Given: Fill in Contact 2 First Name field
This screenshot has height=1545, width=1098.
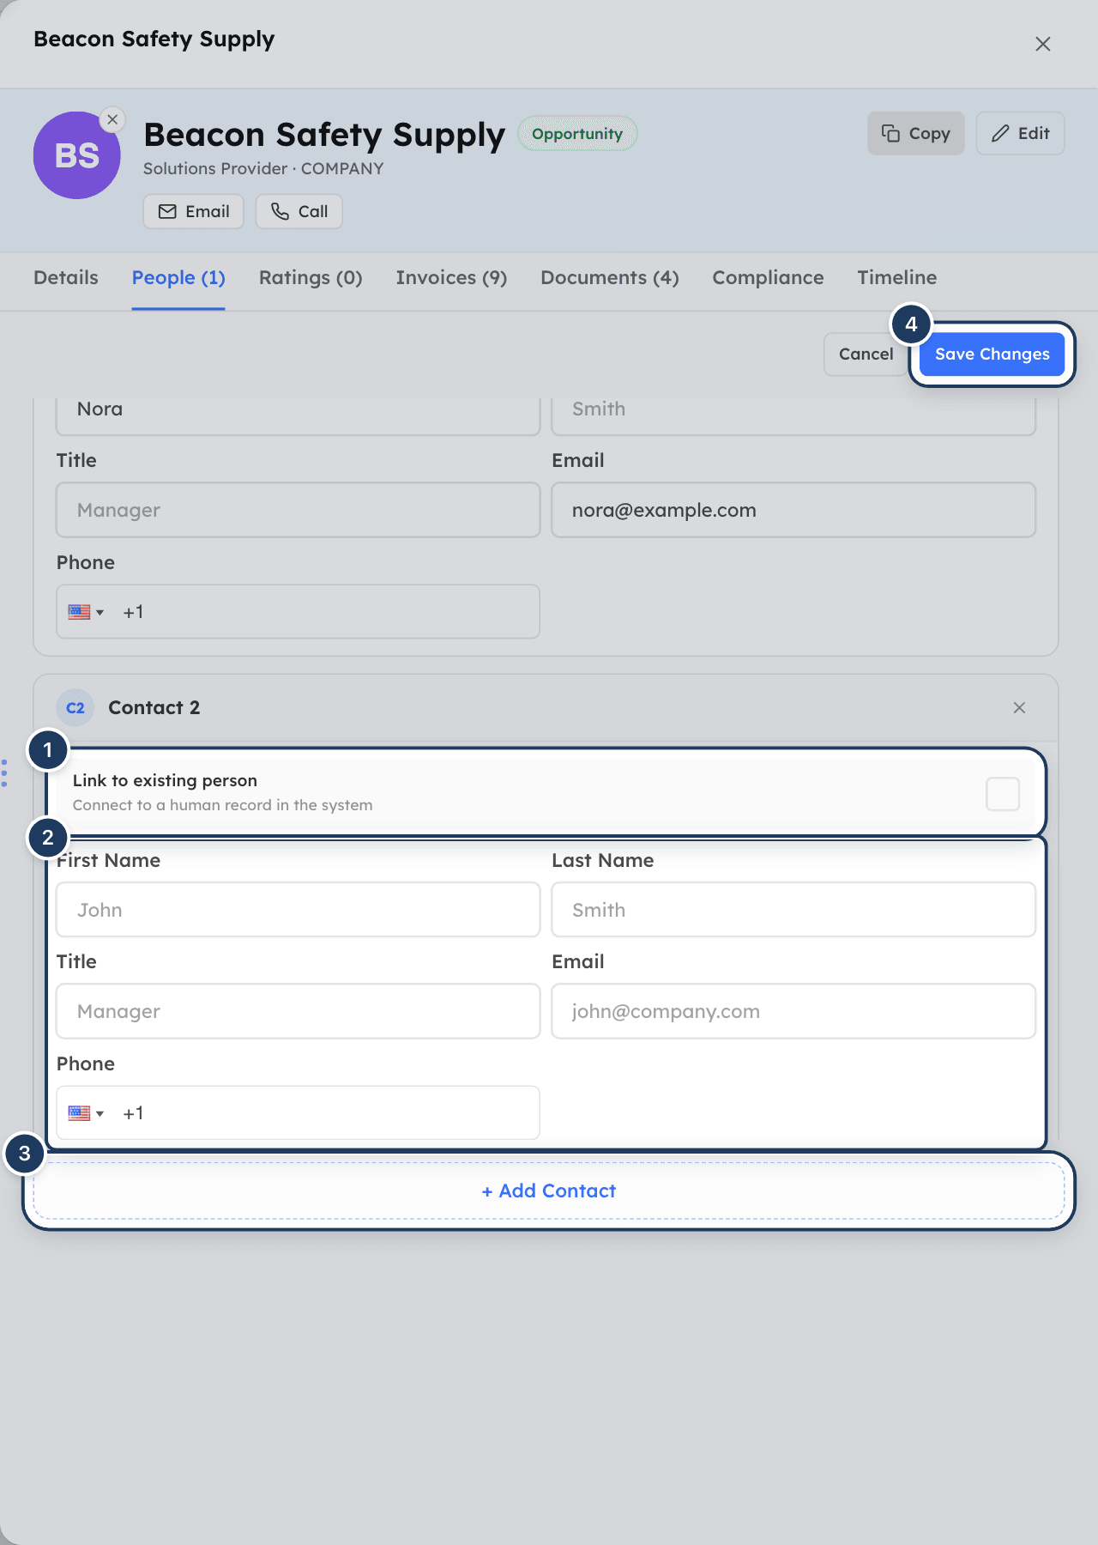Looking at the screenshot, I should [299, 910].
